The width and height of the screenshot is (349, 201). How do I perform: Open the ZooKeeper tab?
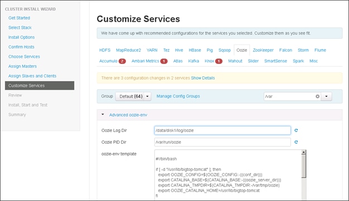point(263,50)
